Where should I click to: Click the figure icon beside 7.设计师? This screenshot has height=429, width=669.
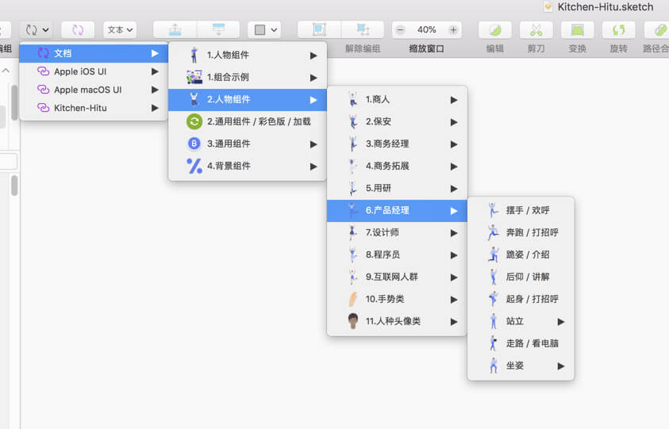click(x=353, y=232)
